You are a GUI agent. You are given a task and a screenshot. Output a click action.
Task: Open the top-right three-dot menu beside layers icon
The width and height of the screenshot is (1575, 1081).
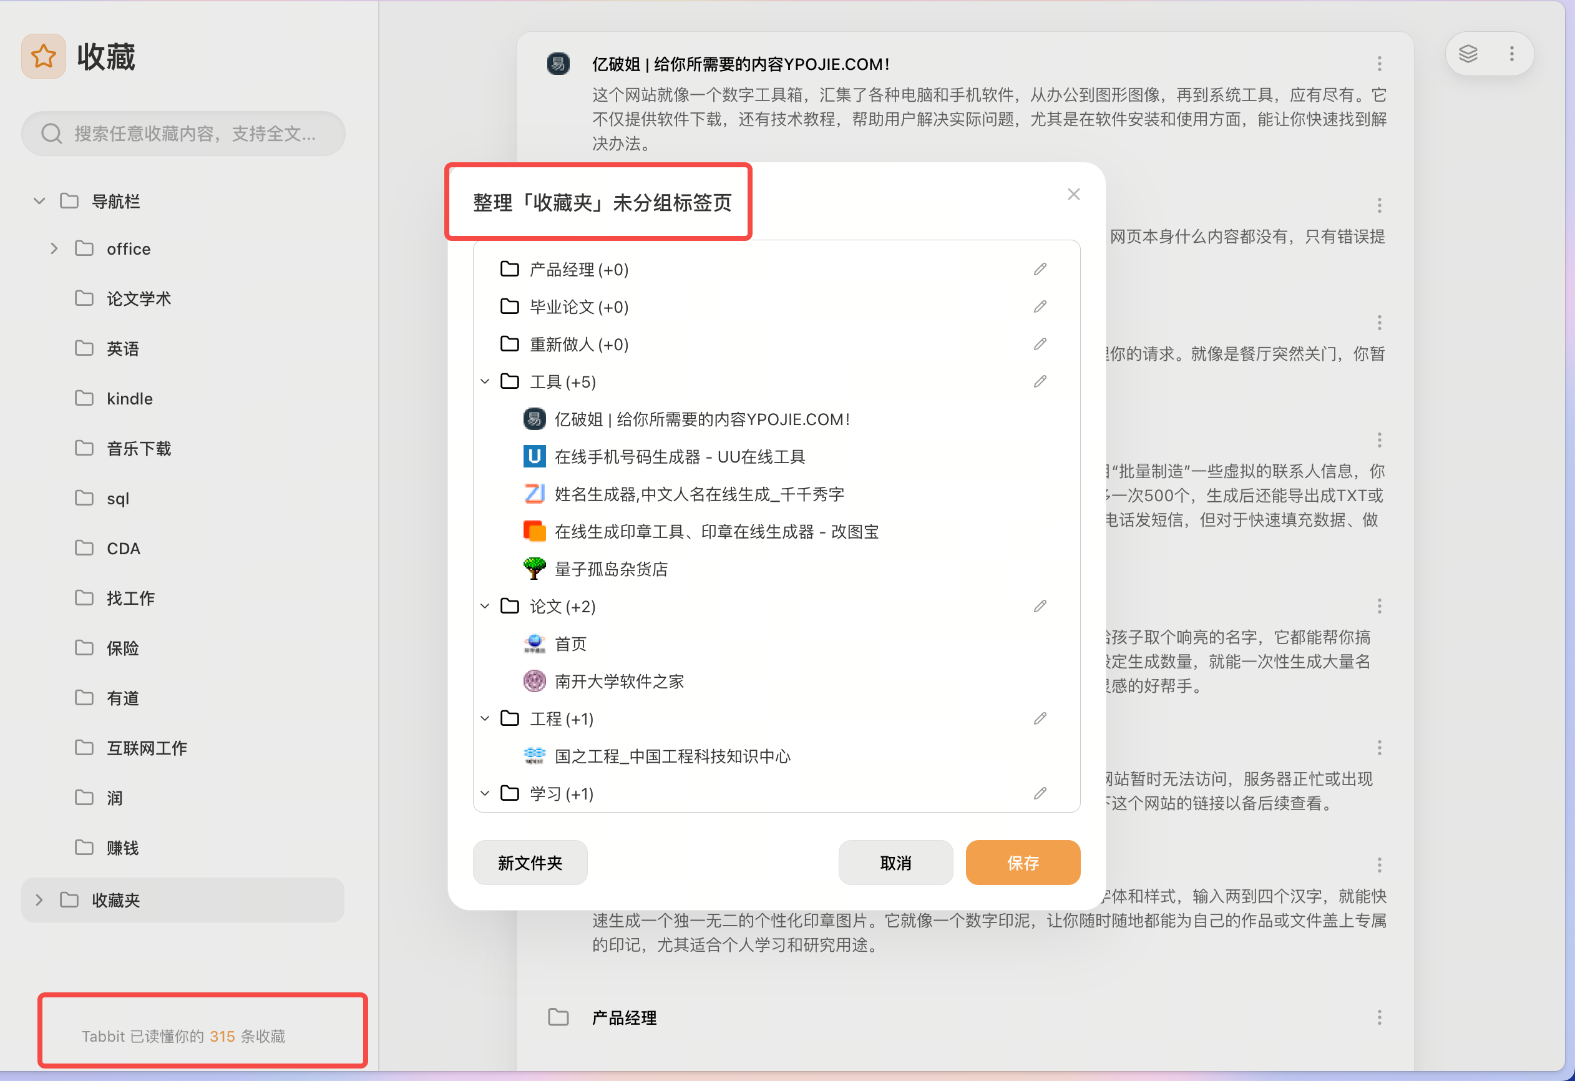click(x=1512, y=54)
